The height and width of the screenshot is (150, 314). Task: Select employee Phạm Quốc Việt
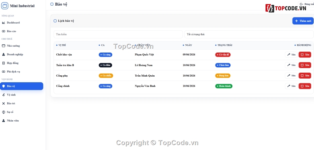click(x=144, y=55)
